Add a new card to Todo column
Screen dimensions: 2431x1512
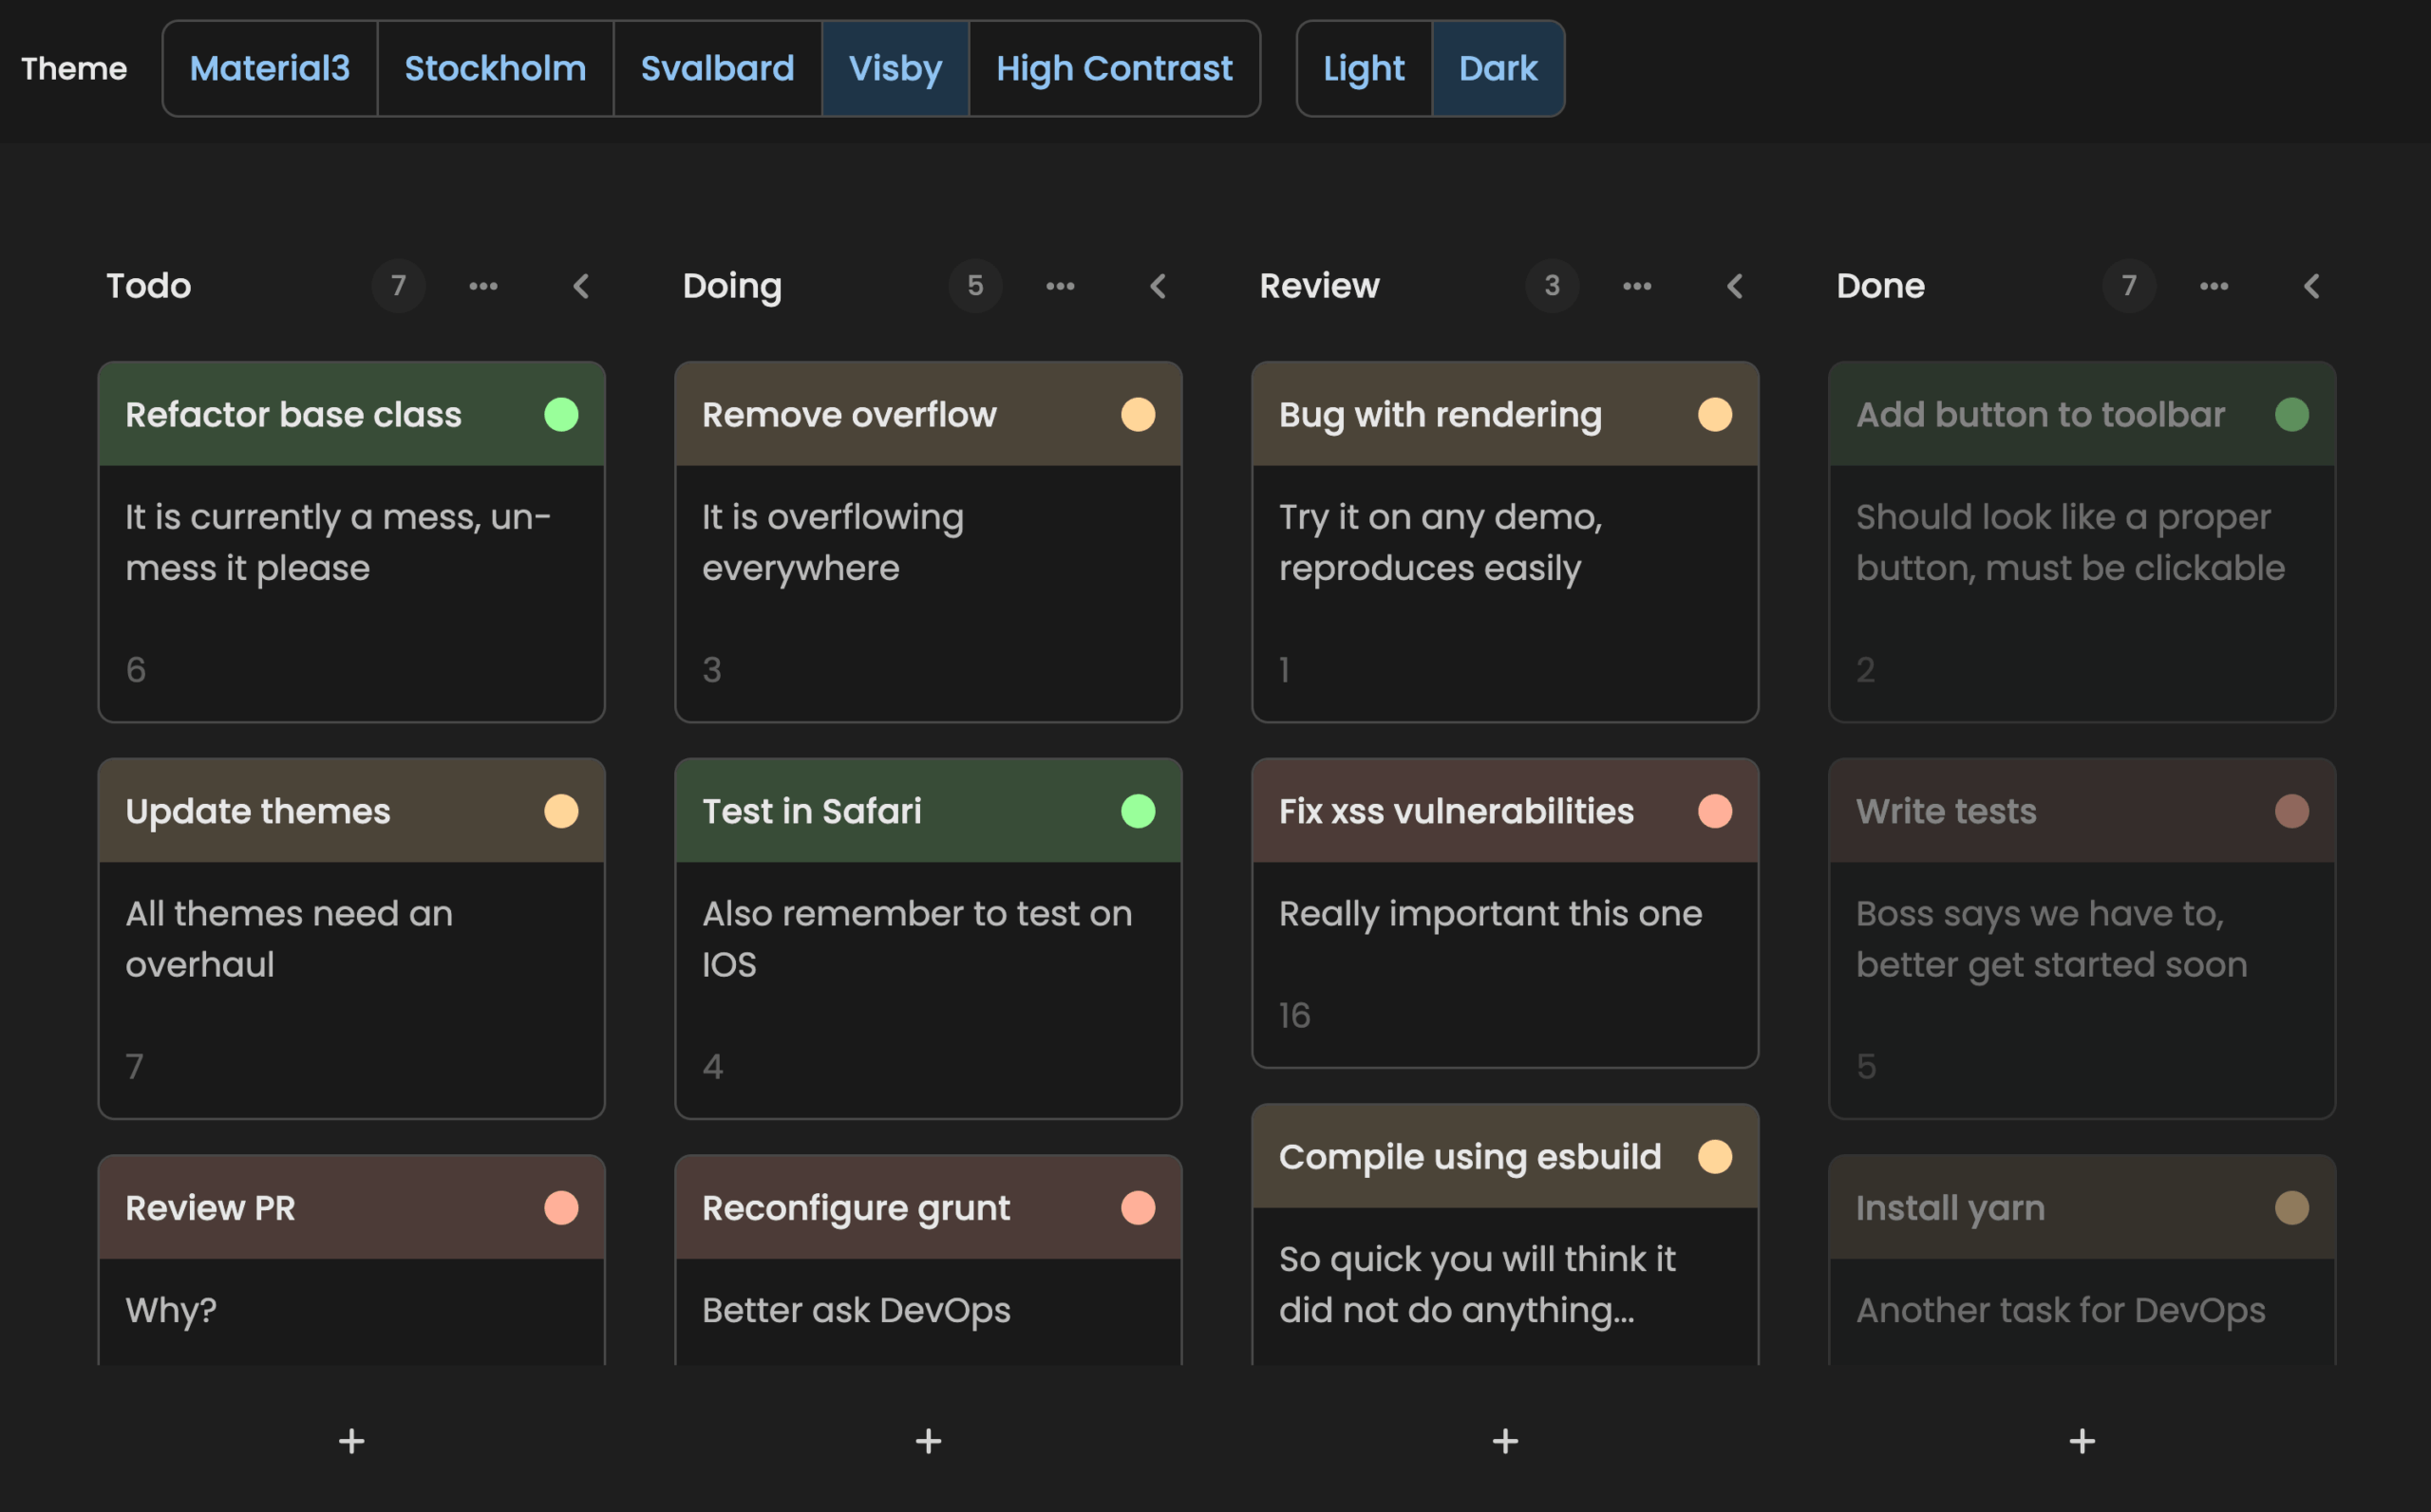click(351, 1441)
